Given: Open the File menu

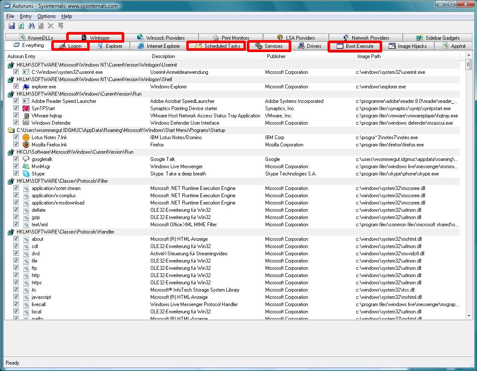Looking at the screenshot, I should [x=10, y=16].
